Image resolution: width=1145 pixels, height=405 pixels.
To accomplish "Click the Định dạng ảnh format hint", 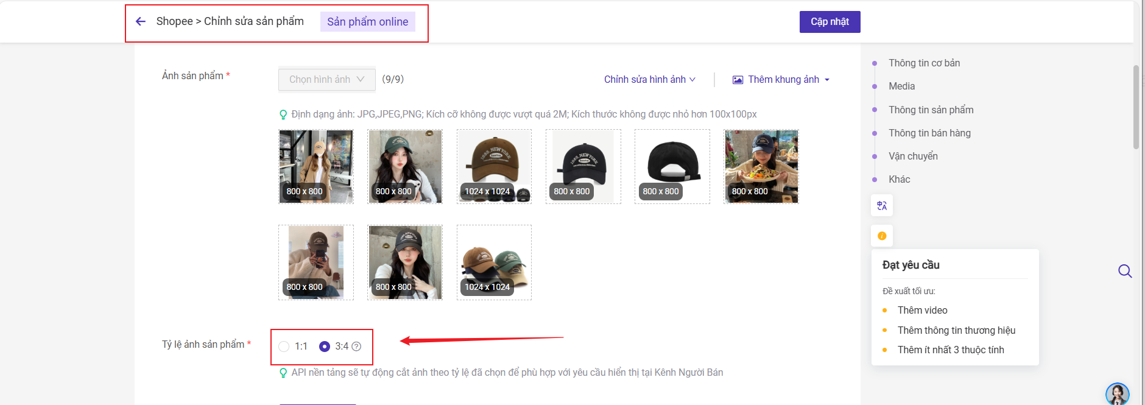I will point(524,114).
